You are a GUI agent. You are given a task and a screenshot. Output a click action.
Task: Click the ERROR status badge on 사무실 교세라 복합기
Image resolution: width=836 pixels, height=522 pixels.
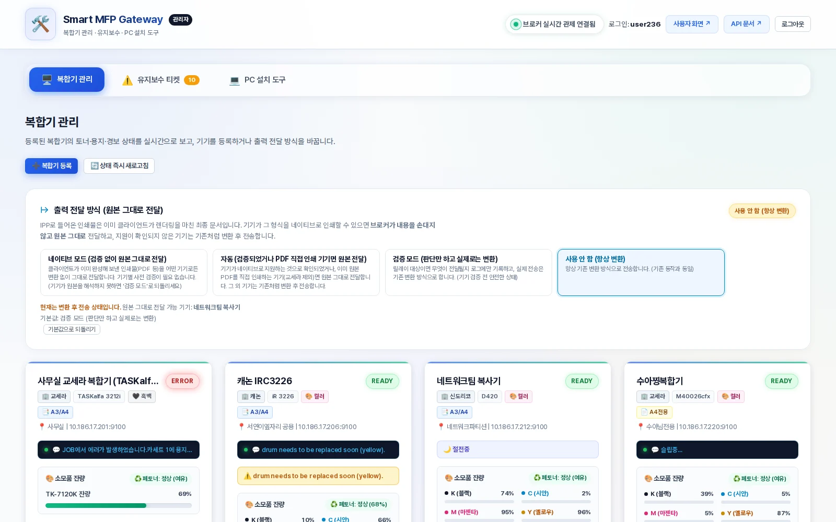coord(182,381)
